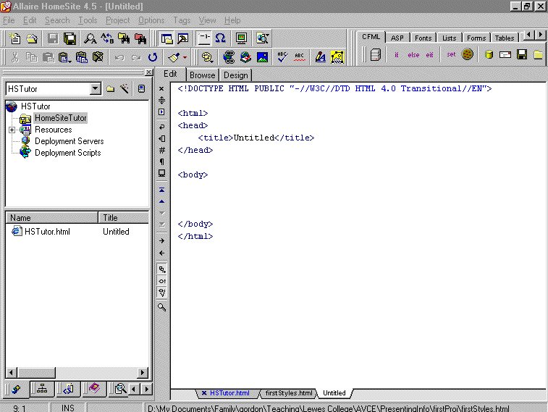Switch to the Browse tab
This screenshot has width=548, height=412.
[203, 75]
